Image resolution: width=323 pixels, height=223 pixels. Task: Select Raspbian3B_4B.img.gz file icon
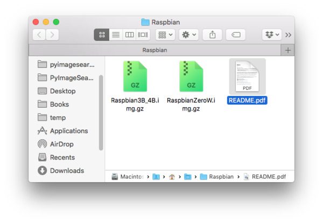tap(135, 76)
